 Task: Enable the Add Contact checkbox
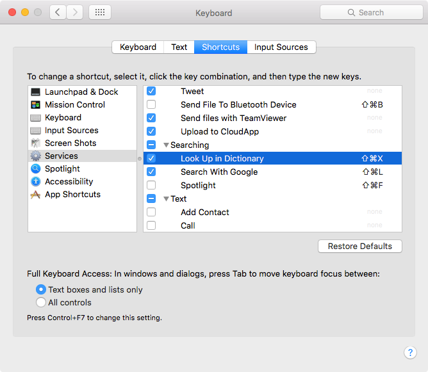click(151, 212)
